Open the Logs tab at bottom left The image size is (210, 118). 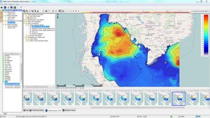pos(5,114)
